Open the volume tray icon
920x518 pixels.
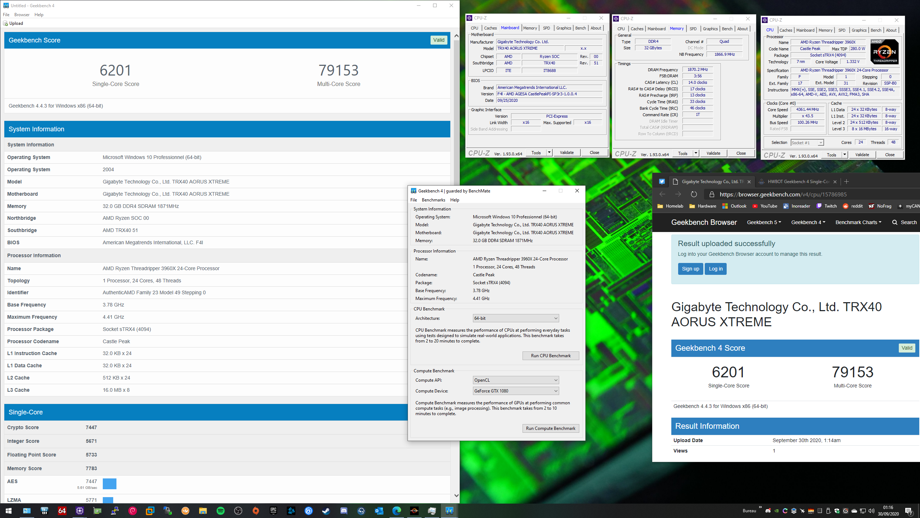(x=871, y=511)
